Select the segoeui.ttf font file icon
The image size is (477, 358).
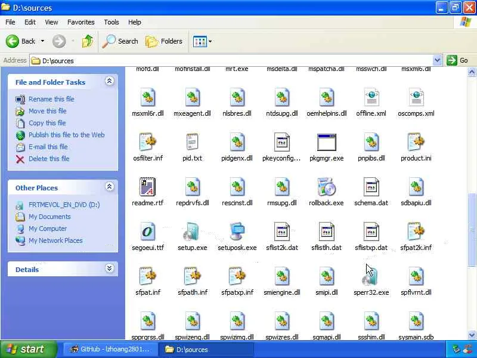click(147, 232)
